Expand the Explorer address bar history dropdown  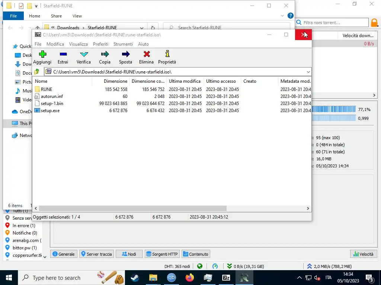(142, 27)
